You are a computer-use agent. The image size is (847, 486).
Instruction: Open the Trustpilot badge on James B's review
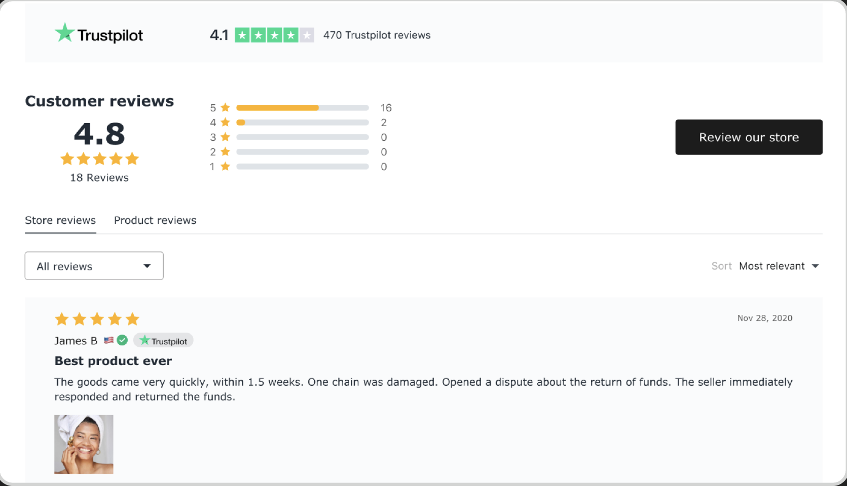point(163,340)
